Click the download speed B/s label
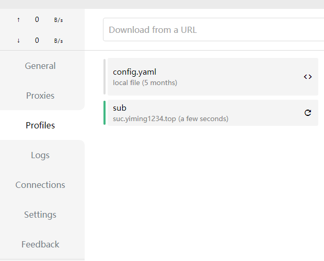 click(x=58, y=41)
